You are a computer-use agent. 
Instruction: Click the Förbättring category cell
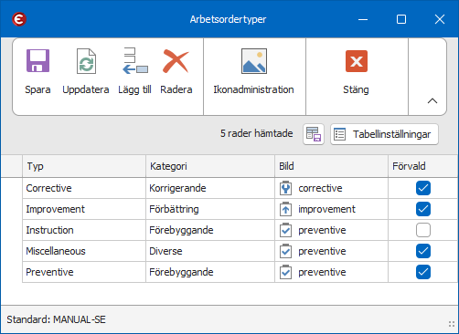pos(210,209)
